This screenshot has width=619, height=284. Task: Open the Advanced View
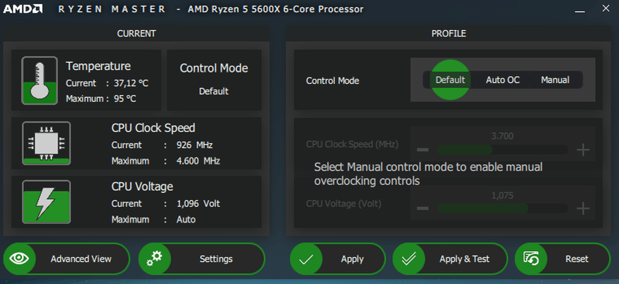[67, 259]
